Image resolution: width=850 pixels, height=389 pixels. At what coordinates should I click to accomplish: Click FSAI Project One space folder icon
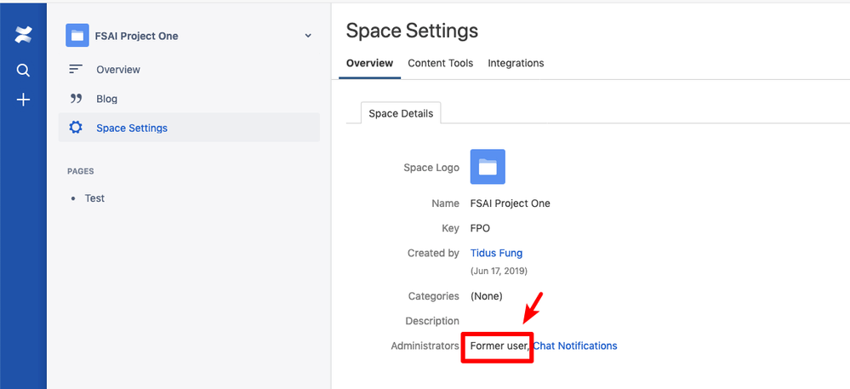coord(77,36)
